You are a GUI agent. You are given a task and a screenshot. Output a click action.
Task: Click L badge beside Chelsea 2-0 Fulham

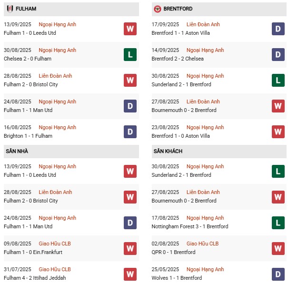(x=130, y=55)
